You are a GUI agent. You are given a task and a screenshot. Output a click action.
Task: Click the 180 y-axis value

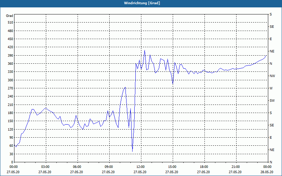click(10, 113)
